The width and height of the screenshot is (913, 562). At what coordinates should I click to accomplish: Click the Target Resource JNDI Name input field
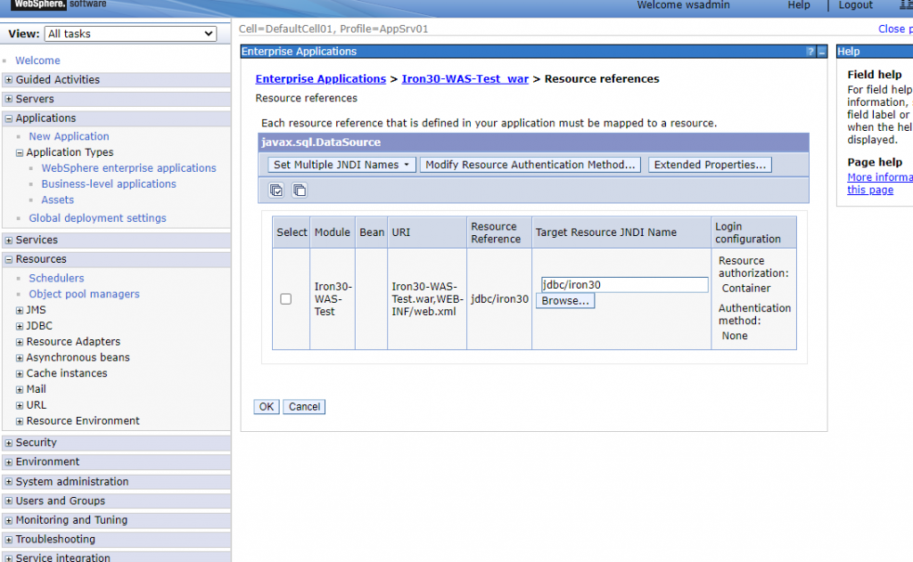pos(624,284)
